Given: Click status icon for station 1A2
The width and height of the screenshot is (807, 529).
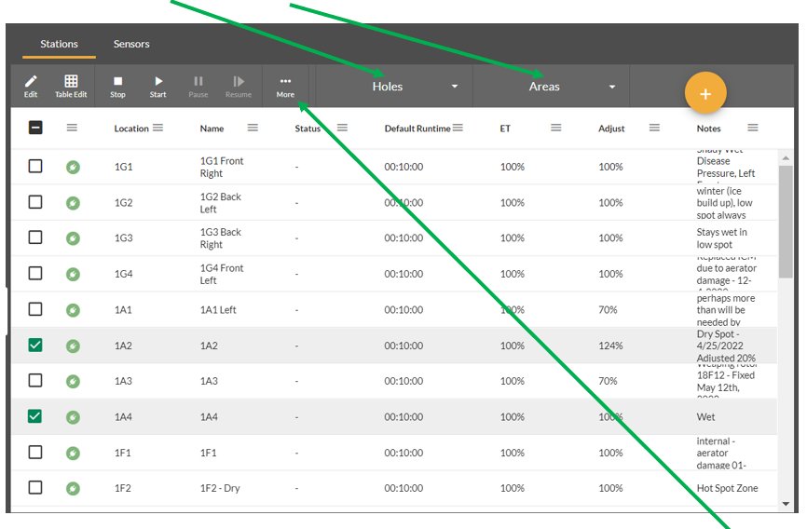Looking at the screenshot, I should point(73,346).
